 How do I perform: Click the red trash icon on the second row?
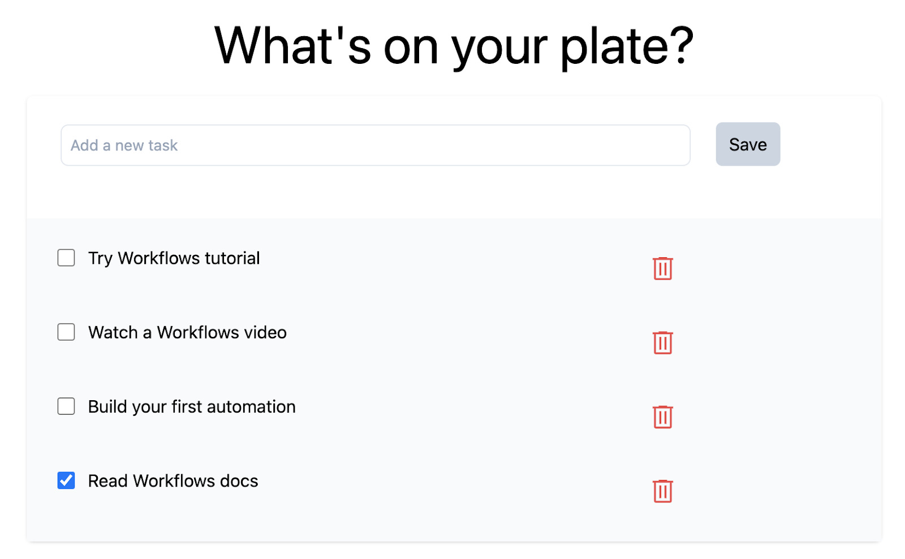(x=662, y=343)
